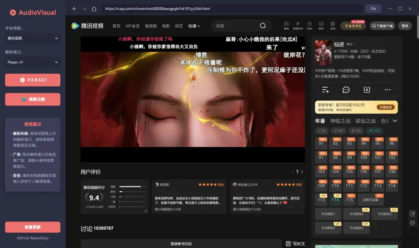Click the video player frame
419x248 pixels.
[x=193, y=99]
